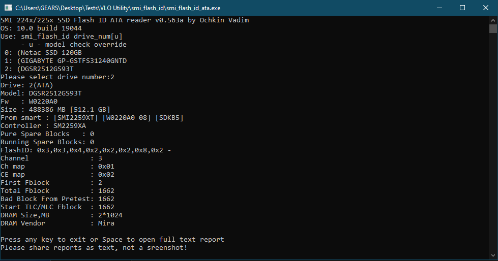The image size is (498, 261).
Task: Click the 'Please select drive number' prompt
Action: pos(57,77)
